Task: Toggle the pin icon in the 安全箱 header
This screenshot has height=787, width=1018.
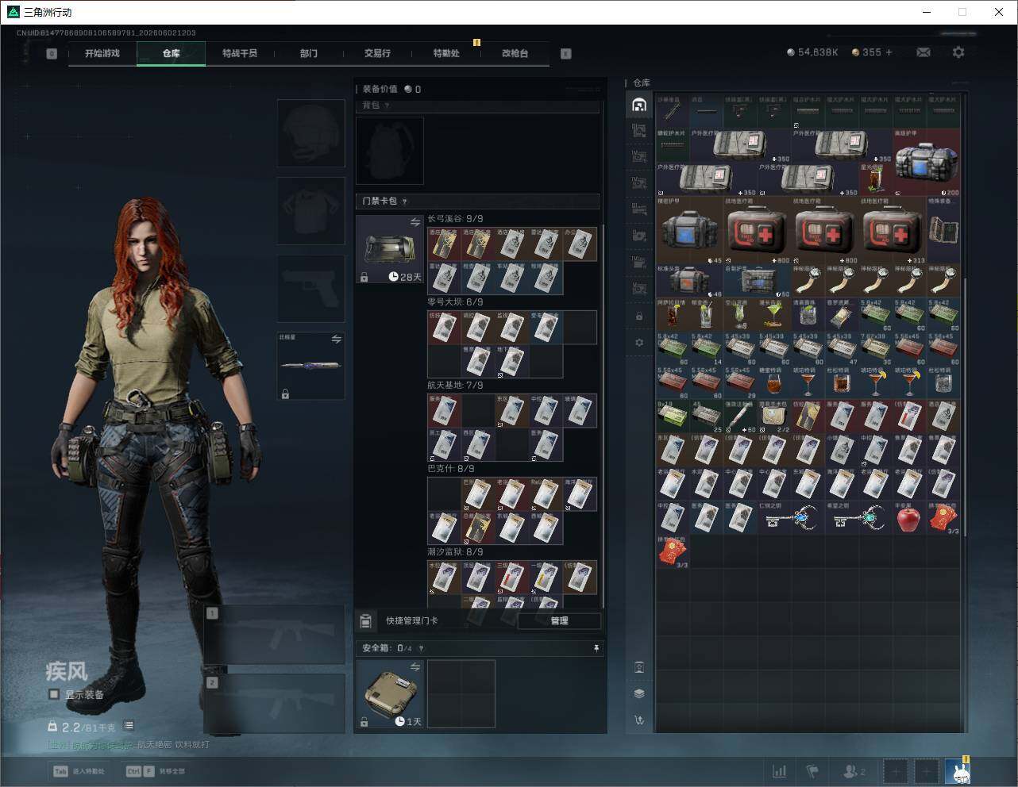Action: [x=596, y=648]
